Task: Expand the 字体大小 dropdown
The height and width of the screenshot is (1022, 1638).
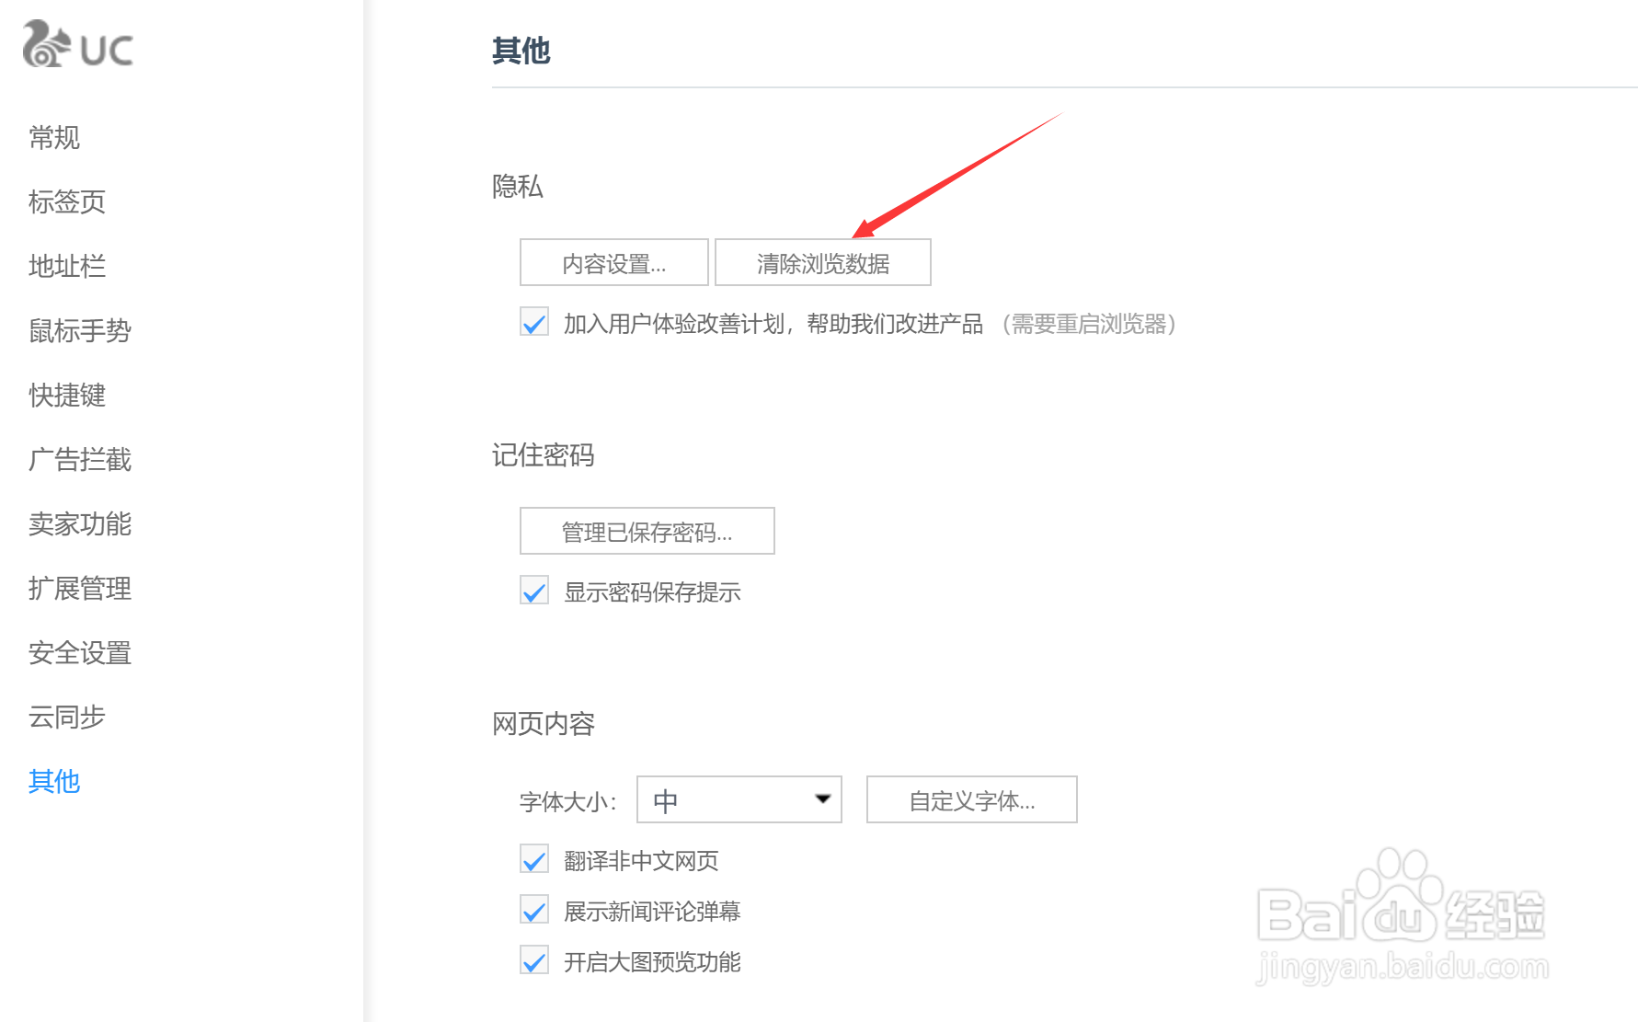Action: click(x=739, y=800)
